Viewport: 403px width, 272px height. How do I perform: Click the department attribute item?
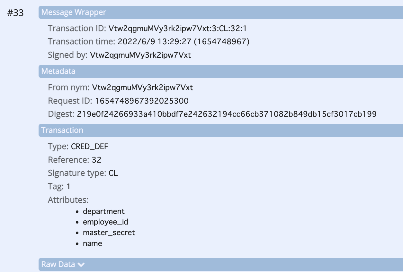pos(104,211)
